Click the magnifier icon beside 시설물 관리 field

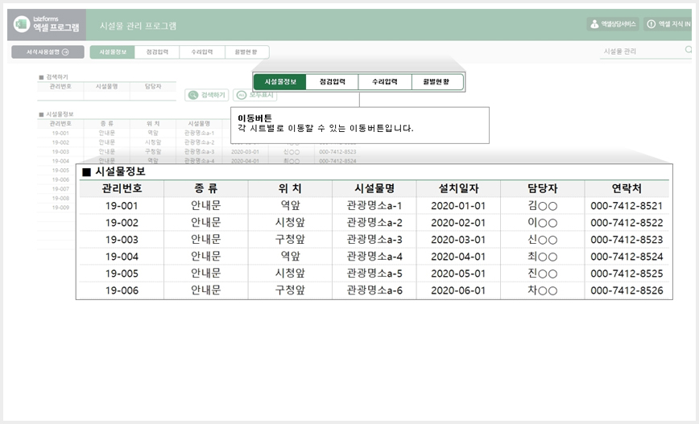pos(689,50)
